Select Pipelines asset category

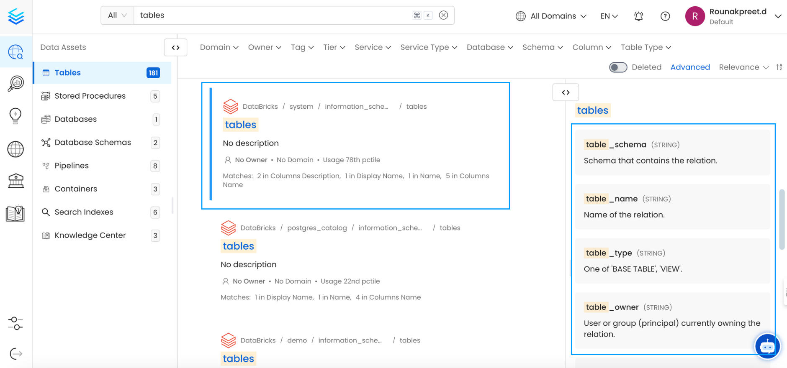tap(72, 166)
